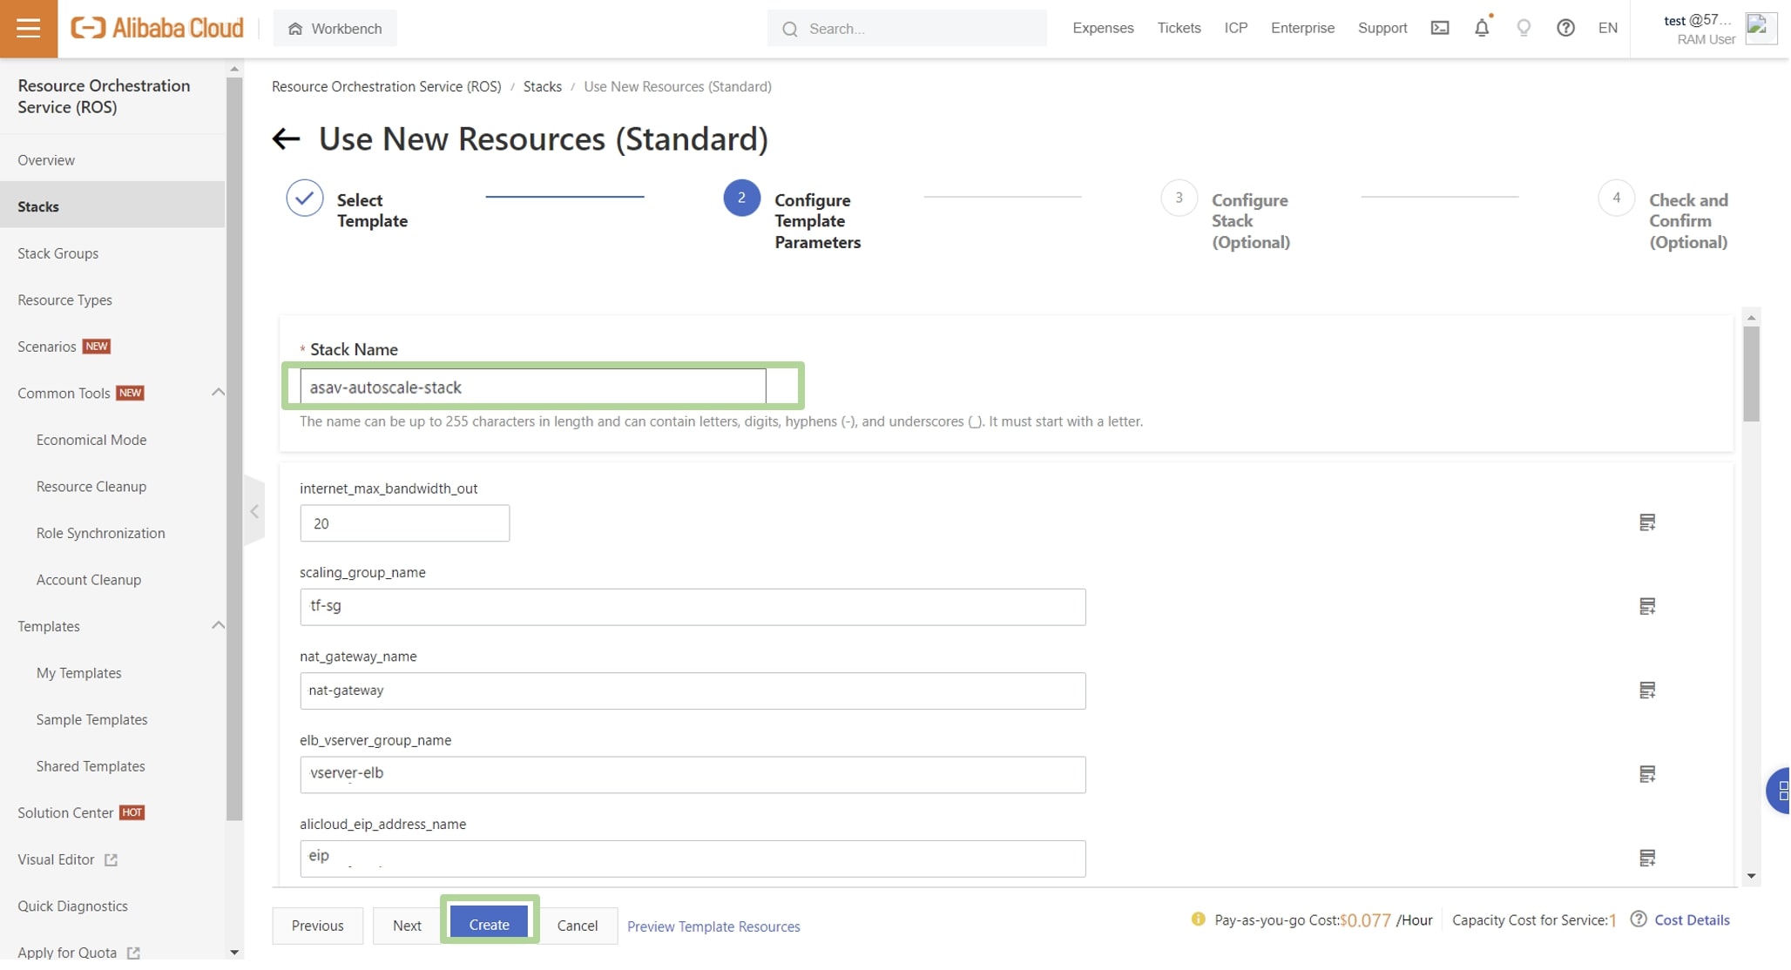The width and height of the screenshot is (1791, 970).
Task: Click the lightbulb suggestions icon
Action: (x=1524, y=28)
